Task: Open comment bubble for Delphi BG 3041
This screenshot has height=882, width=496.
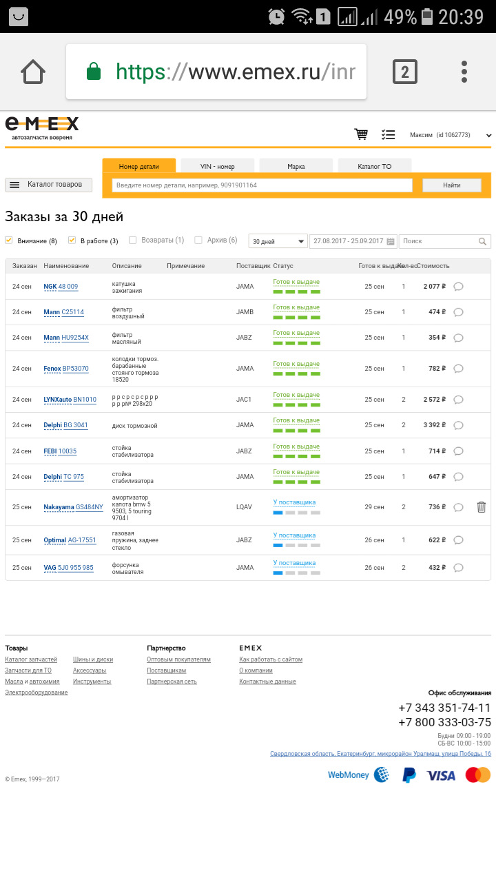Action: click(458, 425)
